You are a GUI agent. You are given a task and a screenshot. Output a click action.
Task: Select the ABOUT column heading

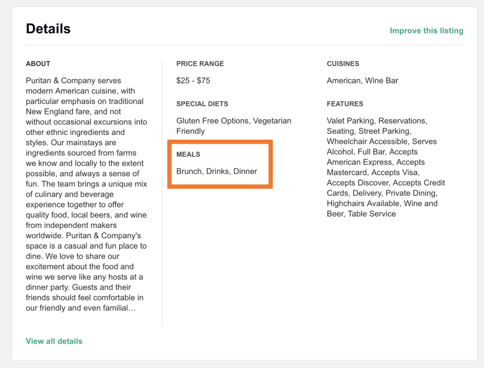38,64
